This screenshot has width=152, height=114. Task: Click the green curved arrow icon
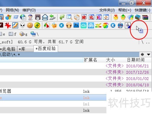pos(62,17)
